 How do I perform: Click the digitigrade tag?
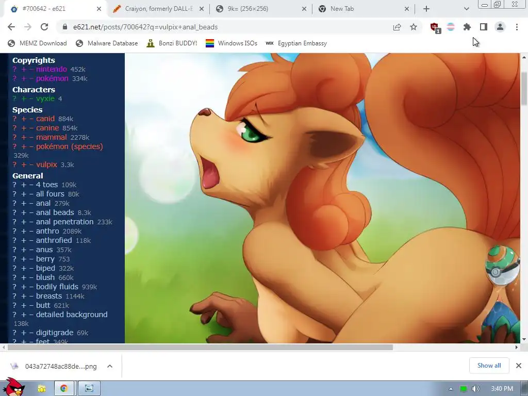(55, 333)
